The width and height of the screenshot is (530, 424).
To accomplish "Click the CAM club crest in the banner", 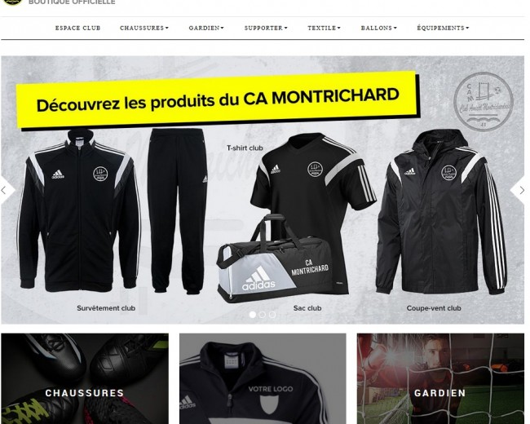I will click(x=484, y=101).
